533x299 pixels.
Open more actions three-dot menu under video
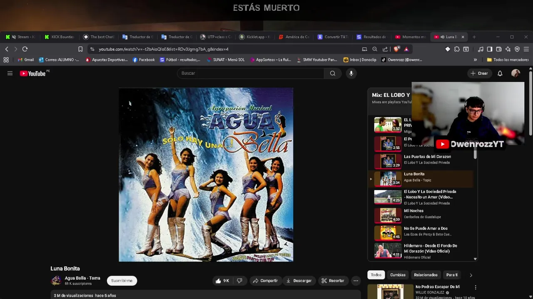[356, 281]
